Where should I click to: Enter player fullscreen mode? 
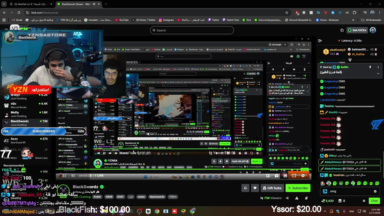(294, 176)
